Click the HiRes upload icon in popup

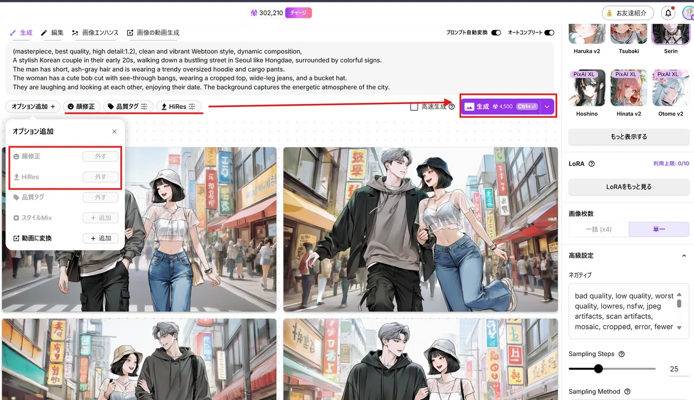tap(16, 177)
